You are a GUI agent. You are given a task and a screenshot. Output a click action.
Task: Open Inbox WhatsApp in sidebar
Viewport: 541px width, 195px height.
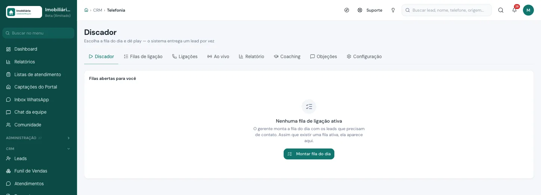tap(38, 100)
